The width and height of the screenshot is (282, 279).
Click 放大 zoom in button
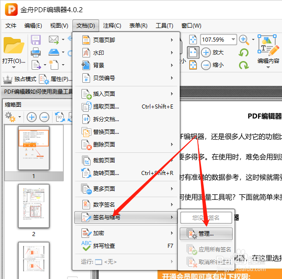click(x=212, y=52)
